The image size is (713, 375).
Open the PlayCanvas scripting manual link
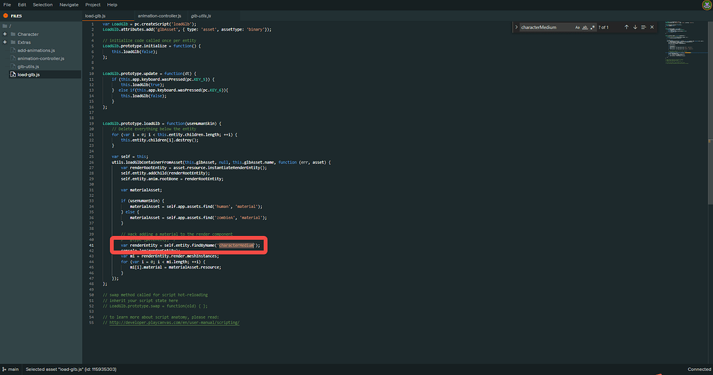pos(174,323)
